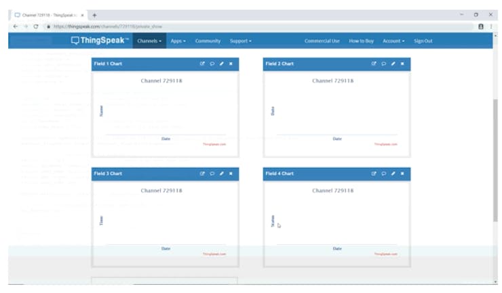Sign Out of ThingSpeak
Image resolution: width=502 pixels, height=293 pixels.
click(423, 41)
